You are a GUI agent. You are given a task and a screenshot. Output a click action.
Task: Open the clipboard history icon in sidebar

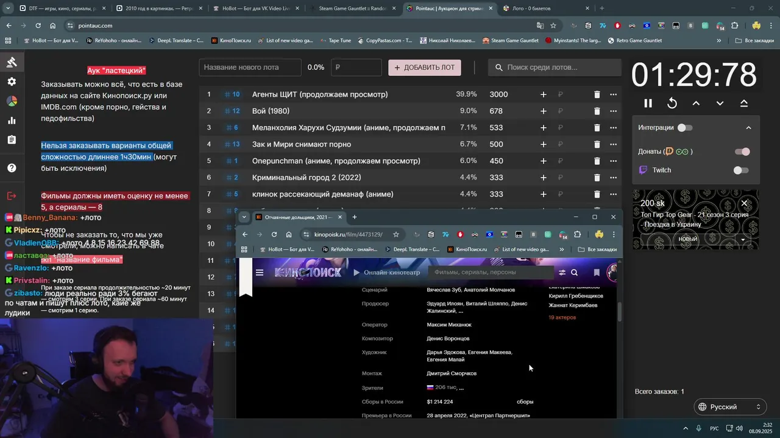pyautogui.click(x=12, y=140)
